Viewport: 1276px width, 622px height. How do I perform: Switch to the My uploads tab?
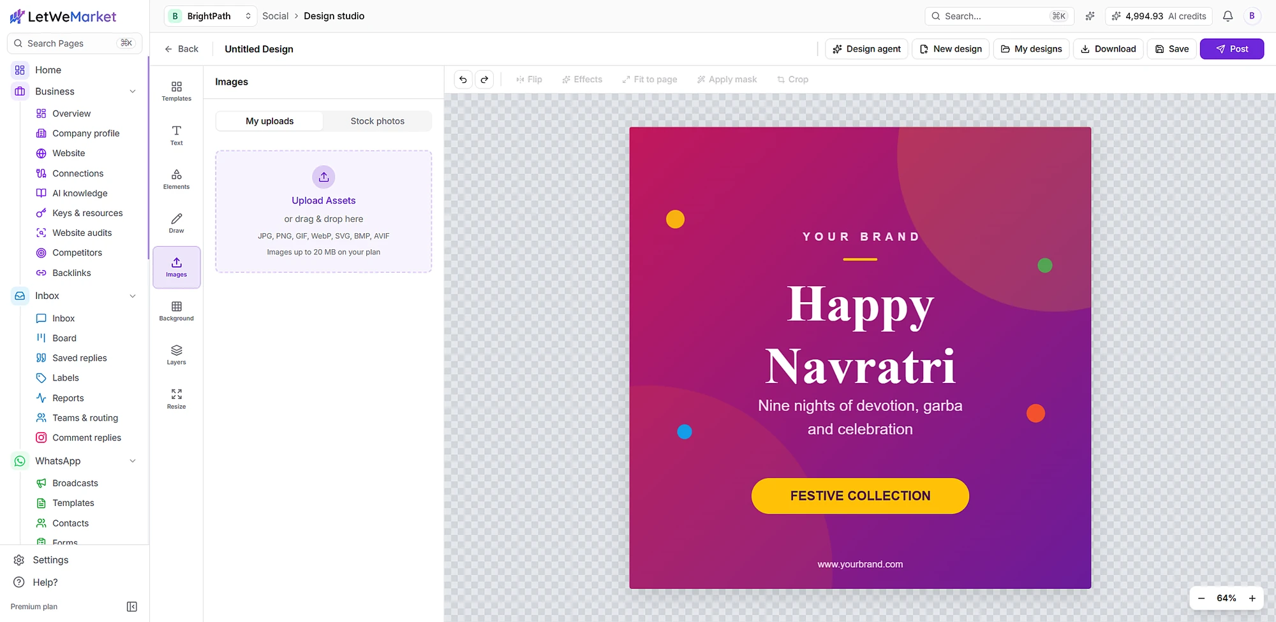pos(270,121)
